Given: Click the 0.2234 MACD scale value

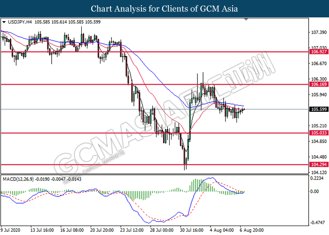Looking at the screenshot, I should tap(317, 178).
